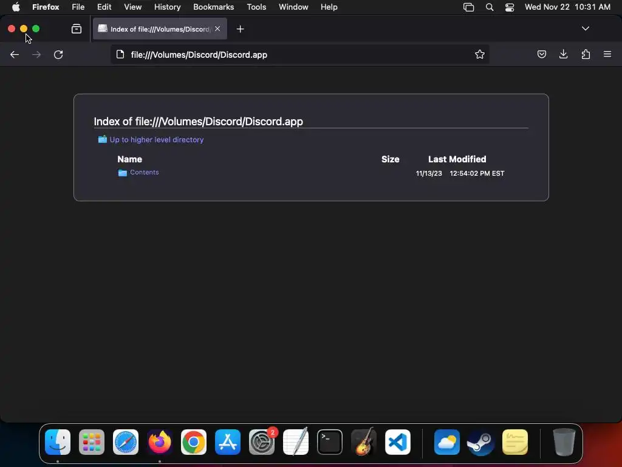Image resolution: width=622 pixels, height=467 pixels.
Task: Sort listing by Name column
Action: (x=130, y=159)
